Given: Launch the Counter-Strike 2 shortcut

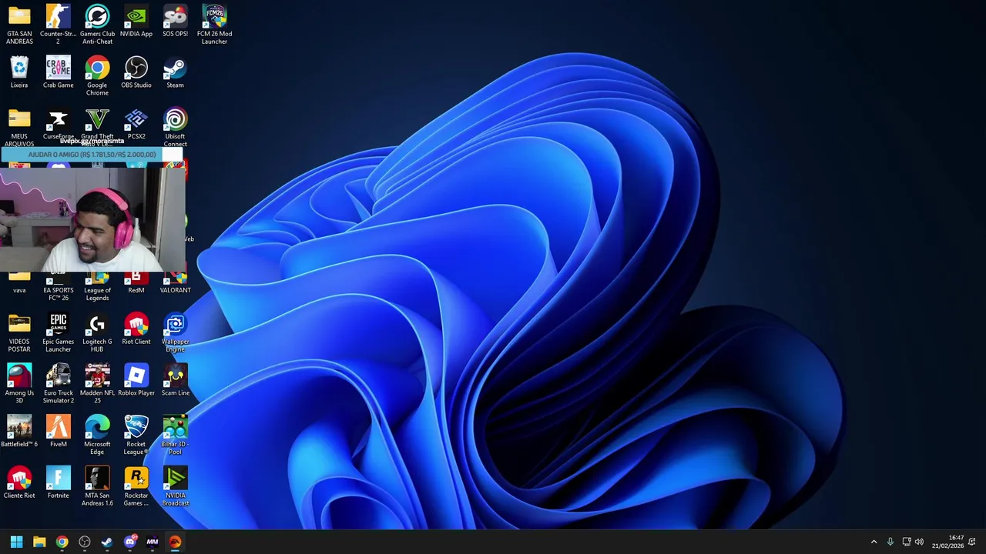Looking at the screenshot, I should click(x=59, y=25).
